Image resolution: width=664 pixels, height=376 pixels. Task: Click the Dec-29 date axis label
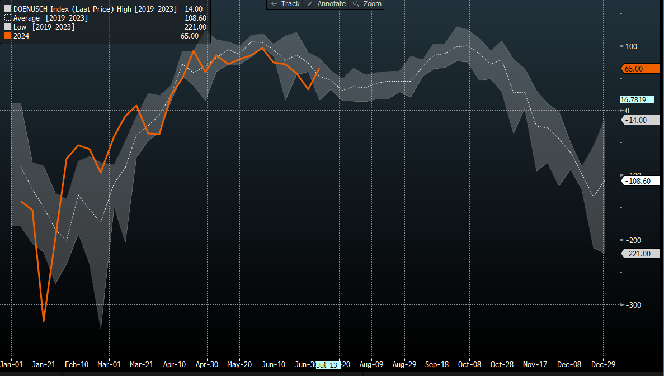[603, 364]
